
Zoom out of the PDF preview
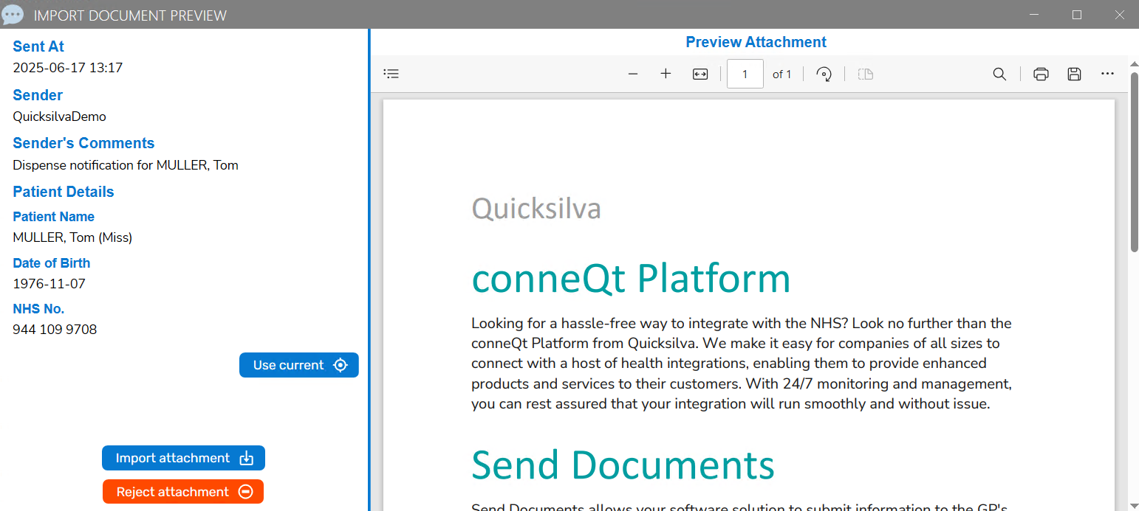(x=633, y=74)
